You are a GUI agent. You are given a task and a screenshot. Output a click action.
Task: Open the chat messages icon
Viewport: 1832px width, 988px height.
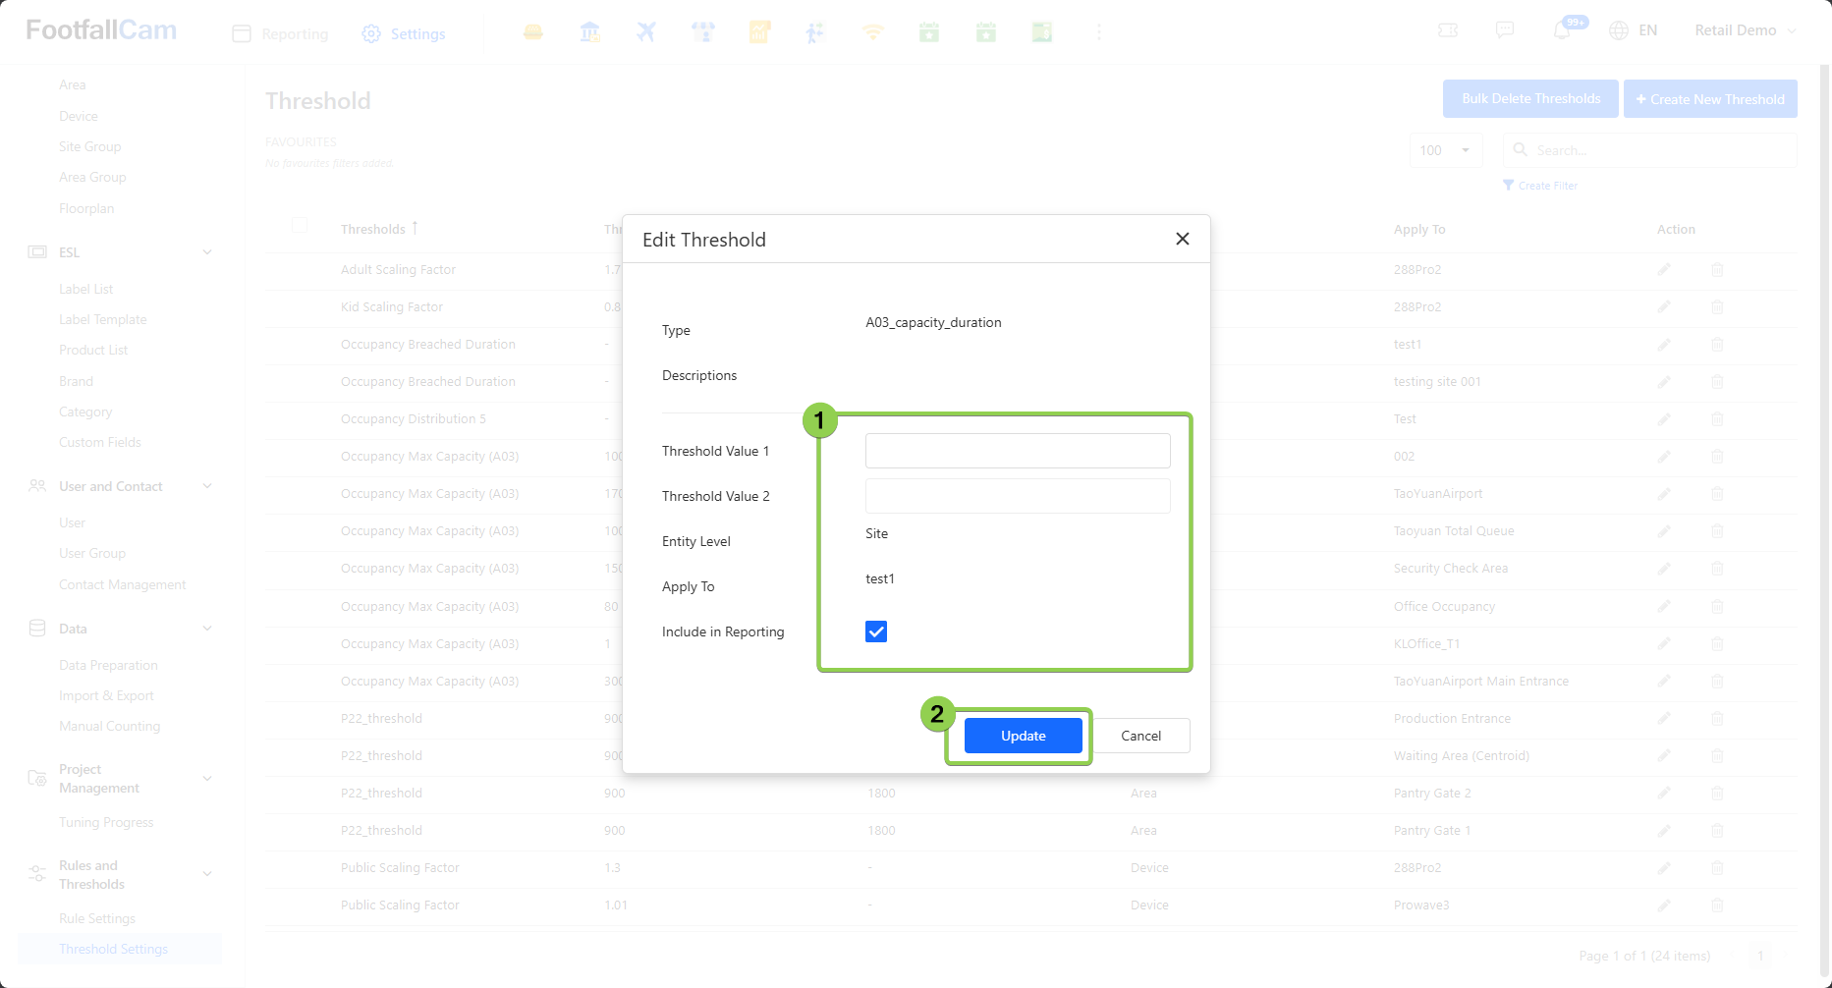(x=1504, y=30)
